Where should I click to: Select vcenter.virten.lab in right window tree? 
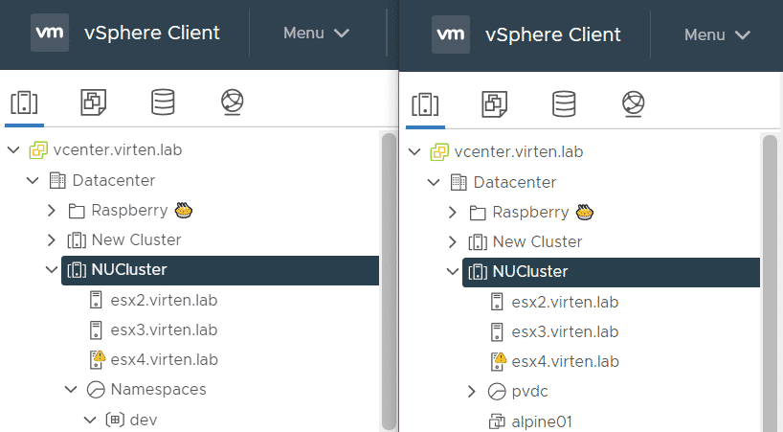(519, 152)
